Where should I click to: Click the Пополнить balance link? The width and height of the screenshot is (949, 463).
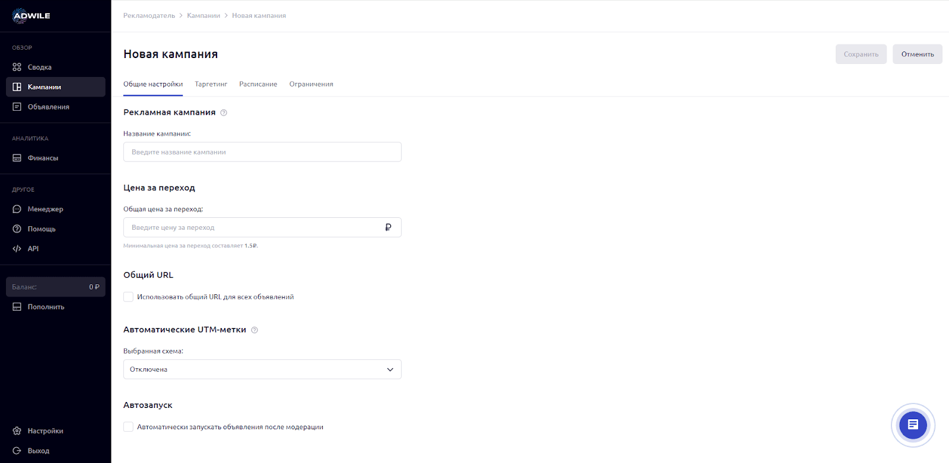[46, 307]
